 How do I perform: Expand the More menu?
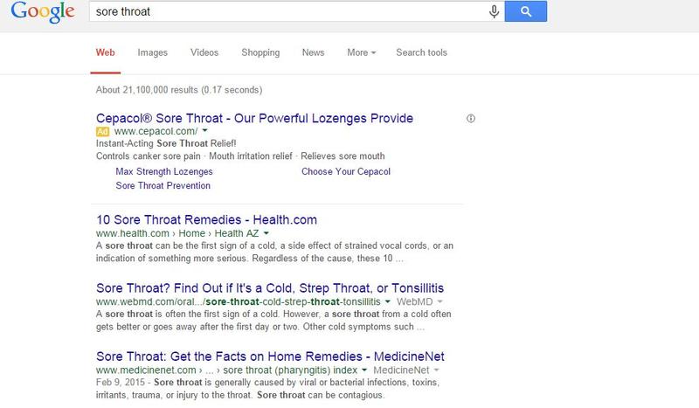[362, 52]
